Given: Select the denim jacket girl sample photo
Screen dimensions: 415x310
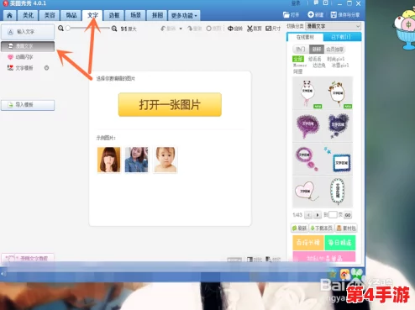Looking at the screenshot, I should (x=136, y=160).
